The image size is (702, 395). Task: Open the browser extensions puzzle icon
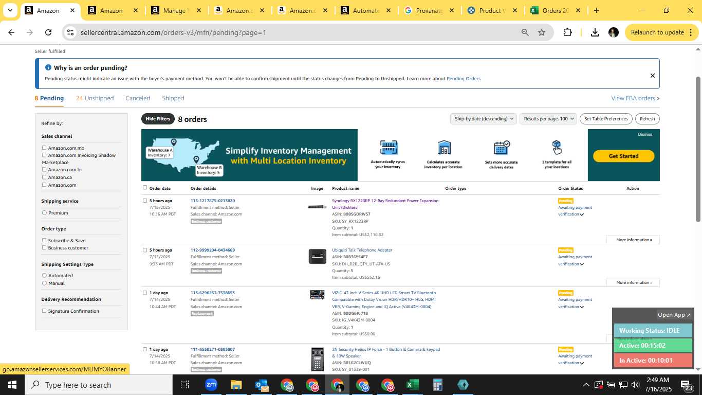[x=567, y=32]
